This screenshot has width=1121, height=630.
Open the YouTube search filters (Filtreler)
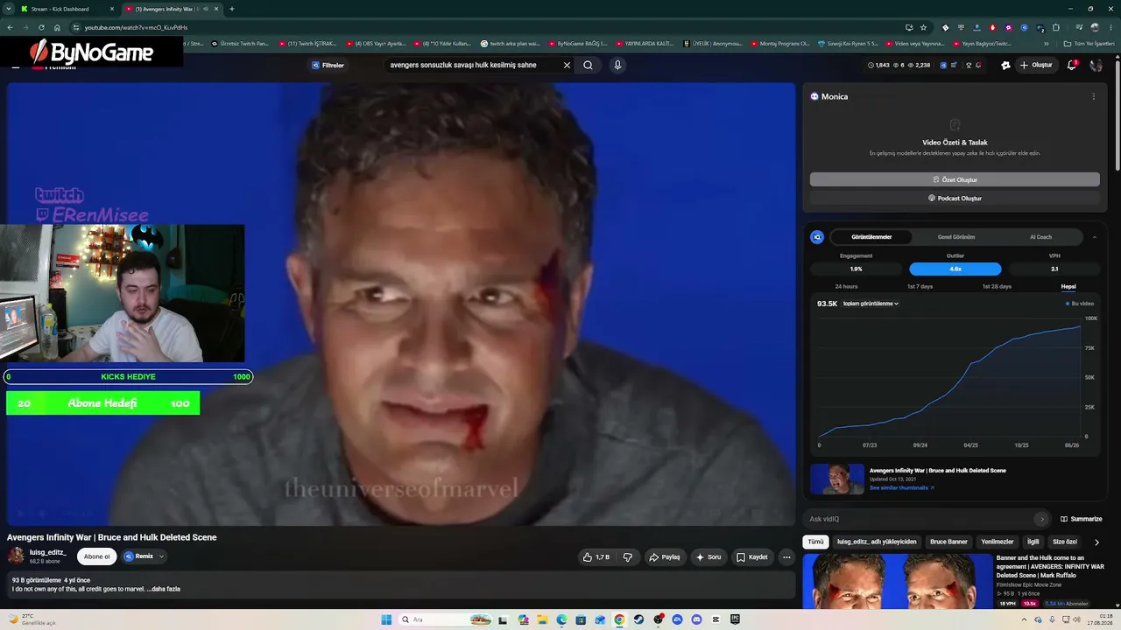coord(328,65)
